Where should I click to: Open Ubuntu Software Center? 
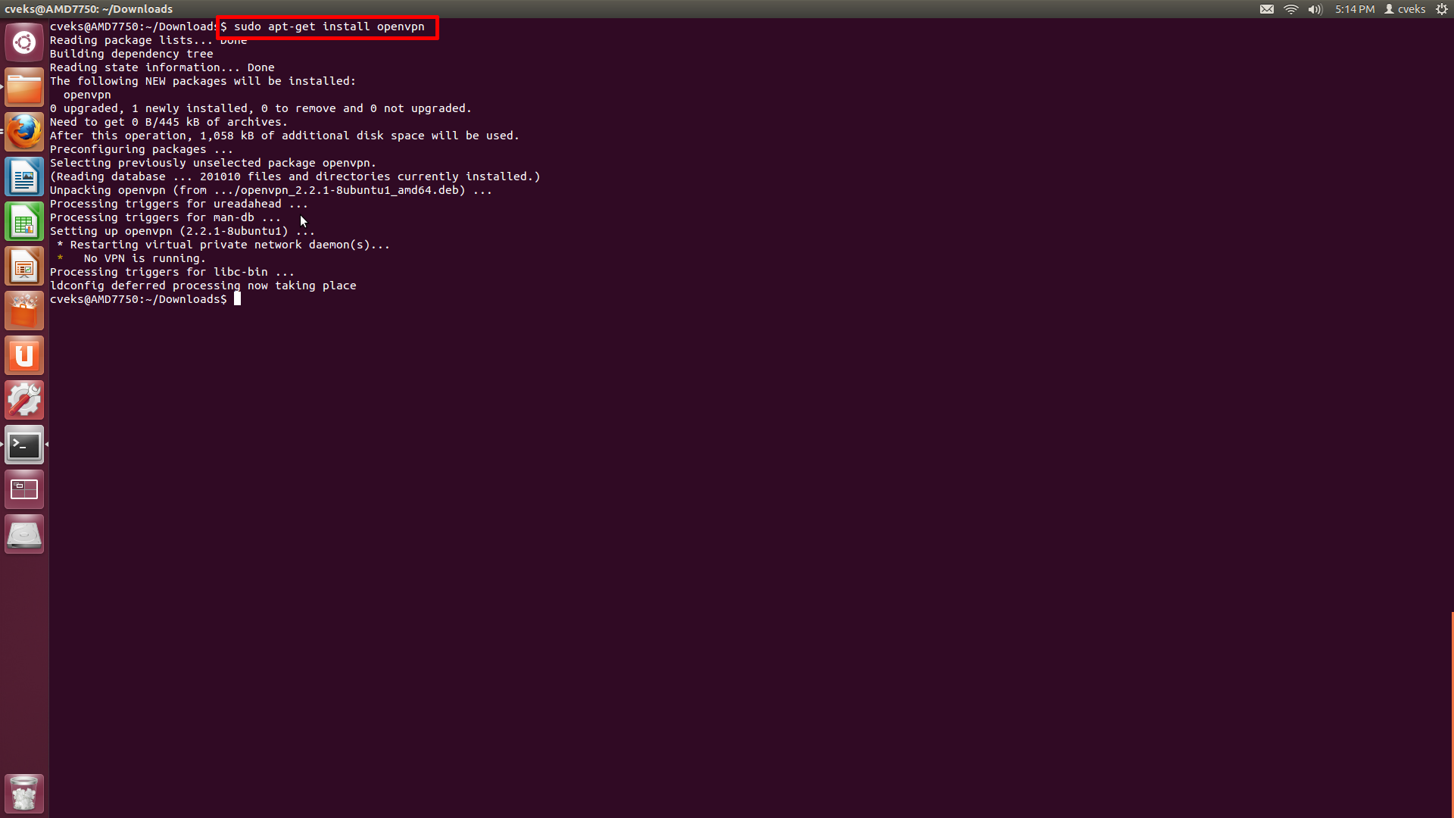[24, 311]
